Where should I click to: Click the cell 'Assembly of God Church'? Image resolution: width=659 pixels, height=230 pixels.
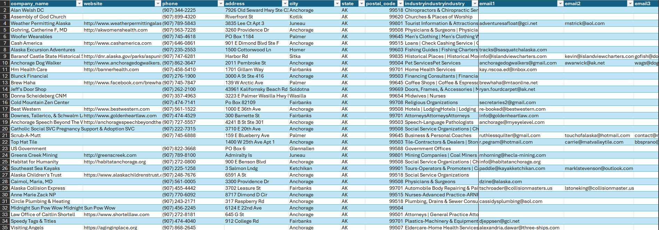(46, 17)
